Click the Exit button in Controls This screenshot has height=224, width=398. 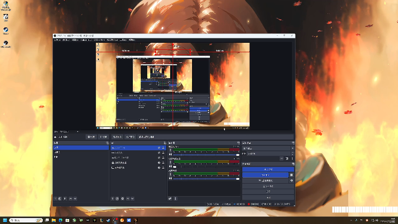(x=268, y=197)
